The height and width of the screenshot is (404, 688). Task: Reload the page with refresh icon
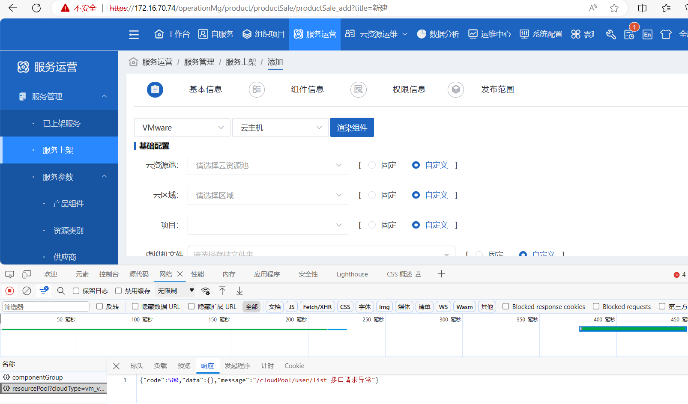(x=36, y=8)
